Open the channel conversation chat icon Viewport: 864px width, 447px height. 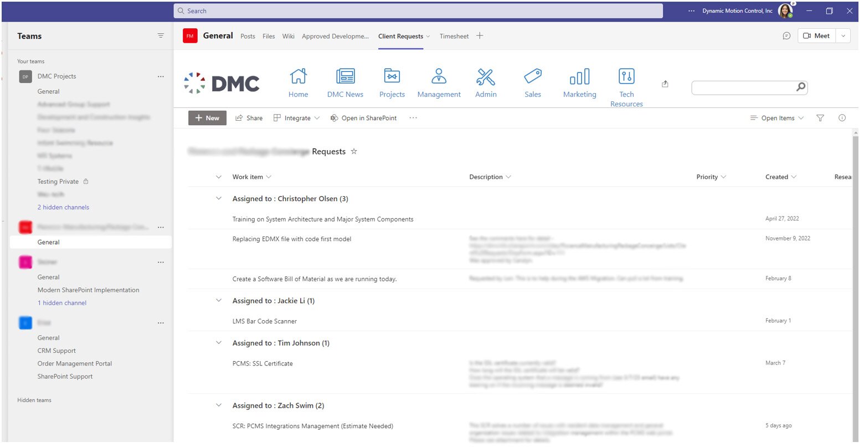pos(786,36)
